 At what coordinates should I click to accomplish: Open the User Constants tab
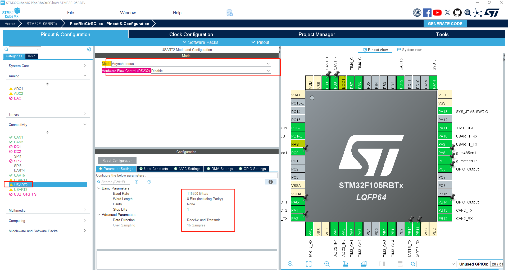coord(154,169)
